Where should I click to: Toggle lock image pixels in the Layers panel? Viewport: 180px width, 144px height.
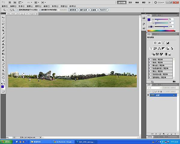coord(156,91)
